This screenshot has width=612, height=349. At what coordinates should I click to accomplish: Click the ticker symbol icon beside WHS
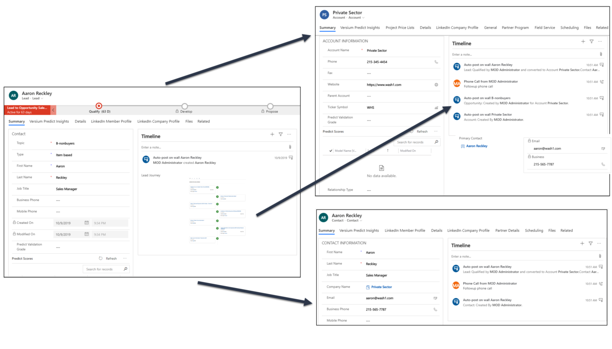pos(436,107)
